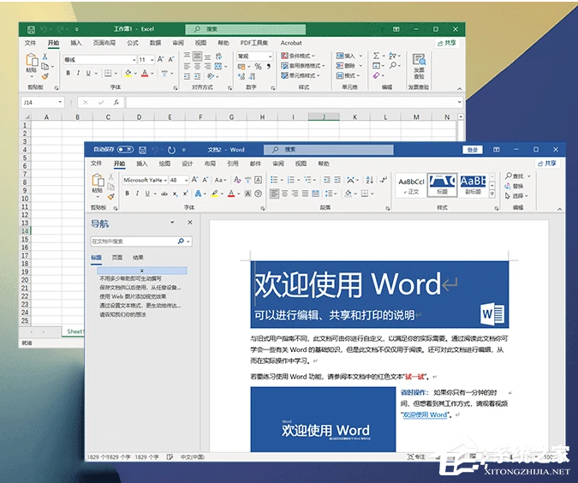Click the Borders icon in Word paragraph group
The image size is (578, 483).
(x=364, y=194)
